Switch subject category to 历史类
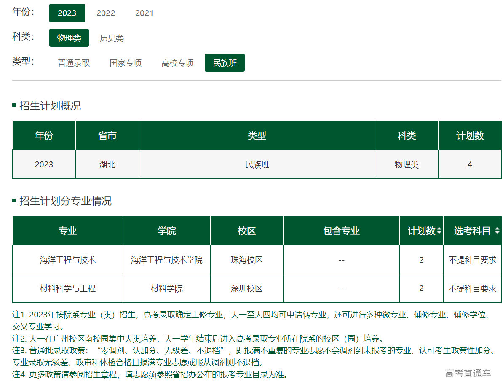Viewport: 503px width, 390px height. coord(112,38)
